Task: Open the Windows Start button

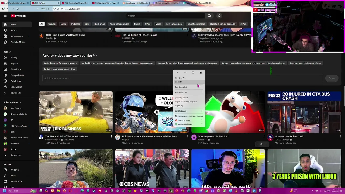Action: [x=4, y=191]
